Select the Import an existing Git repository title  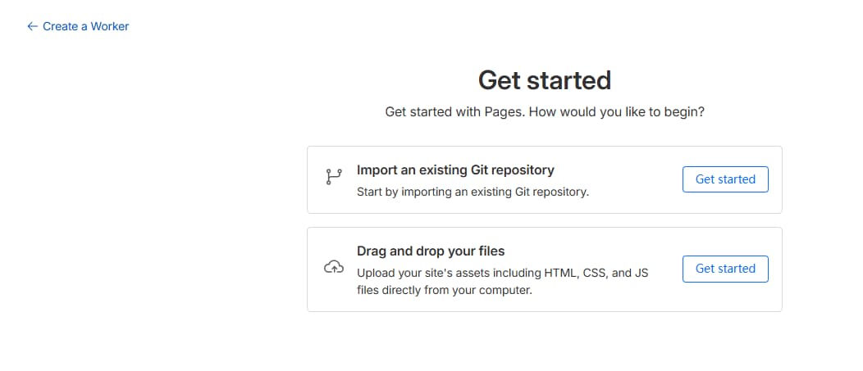point(455,170)
